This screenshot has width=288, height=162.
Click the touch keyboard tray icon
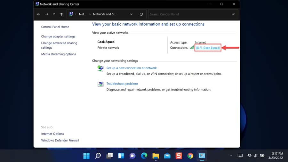[x=240, y=156]
